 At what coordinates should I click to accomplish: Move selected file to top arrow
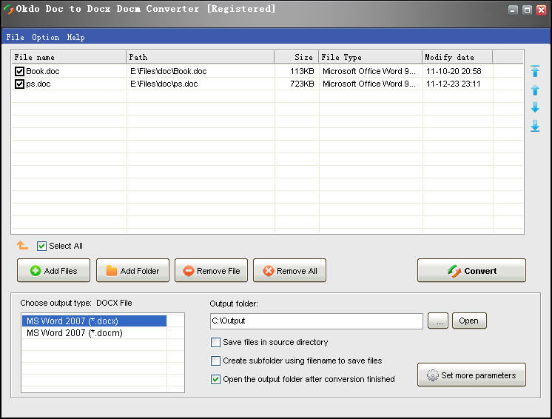click(x=535, y=71)
